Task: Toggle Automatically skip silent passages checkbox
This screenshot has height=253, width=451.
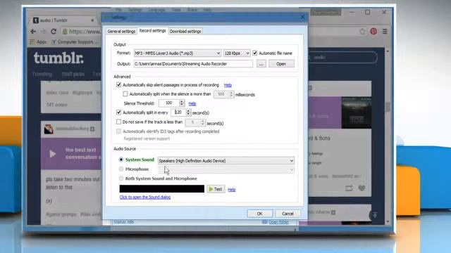Action: 118,84
